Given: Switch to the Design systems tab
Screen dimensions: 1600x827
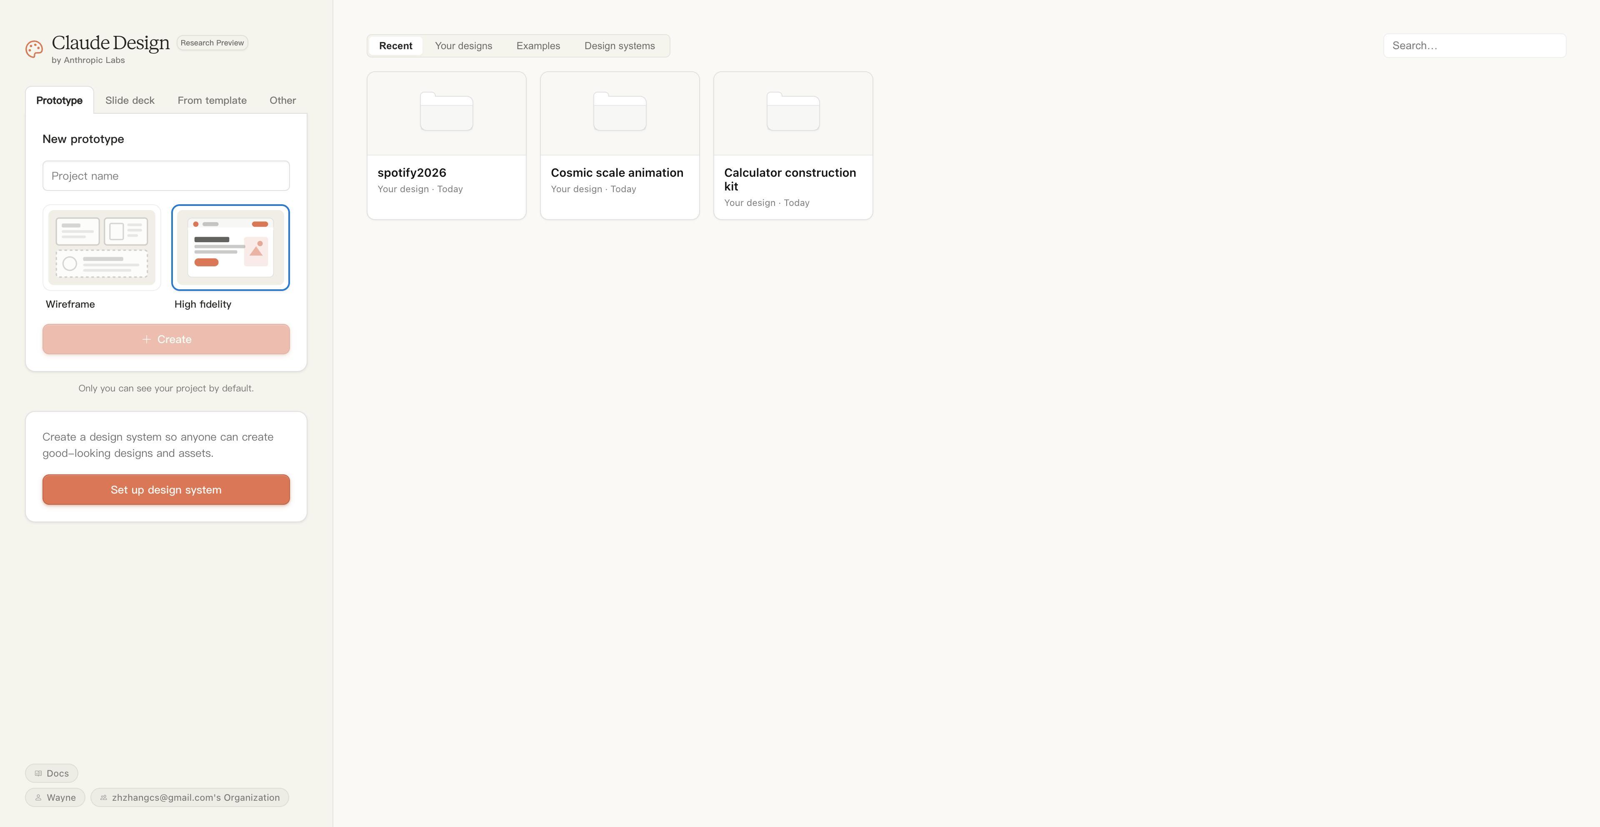Looking at the screenshot, I should pyautogui.click(x=619, y=46).
